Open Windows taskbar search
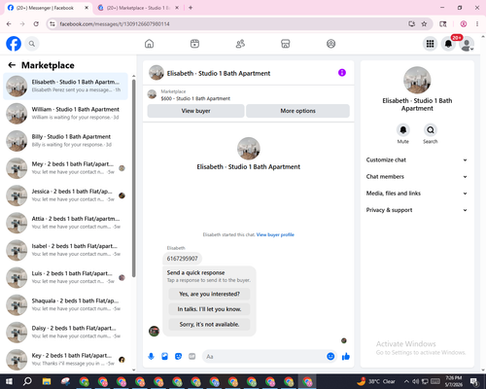 [27, 381]
